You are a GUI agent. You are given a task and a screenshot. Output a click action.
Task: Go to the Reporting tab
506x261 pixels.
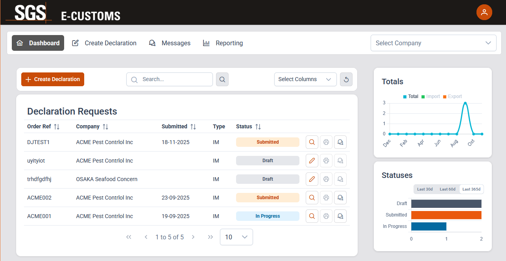click(x=223, y=43)
